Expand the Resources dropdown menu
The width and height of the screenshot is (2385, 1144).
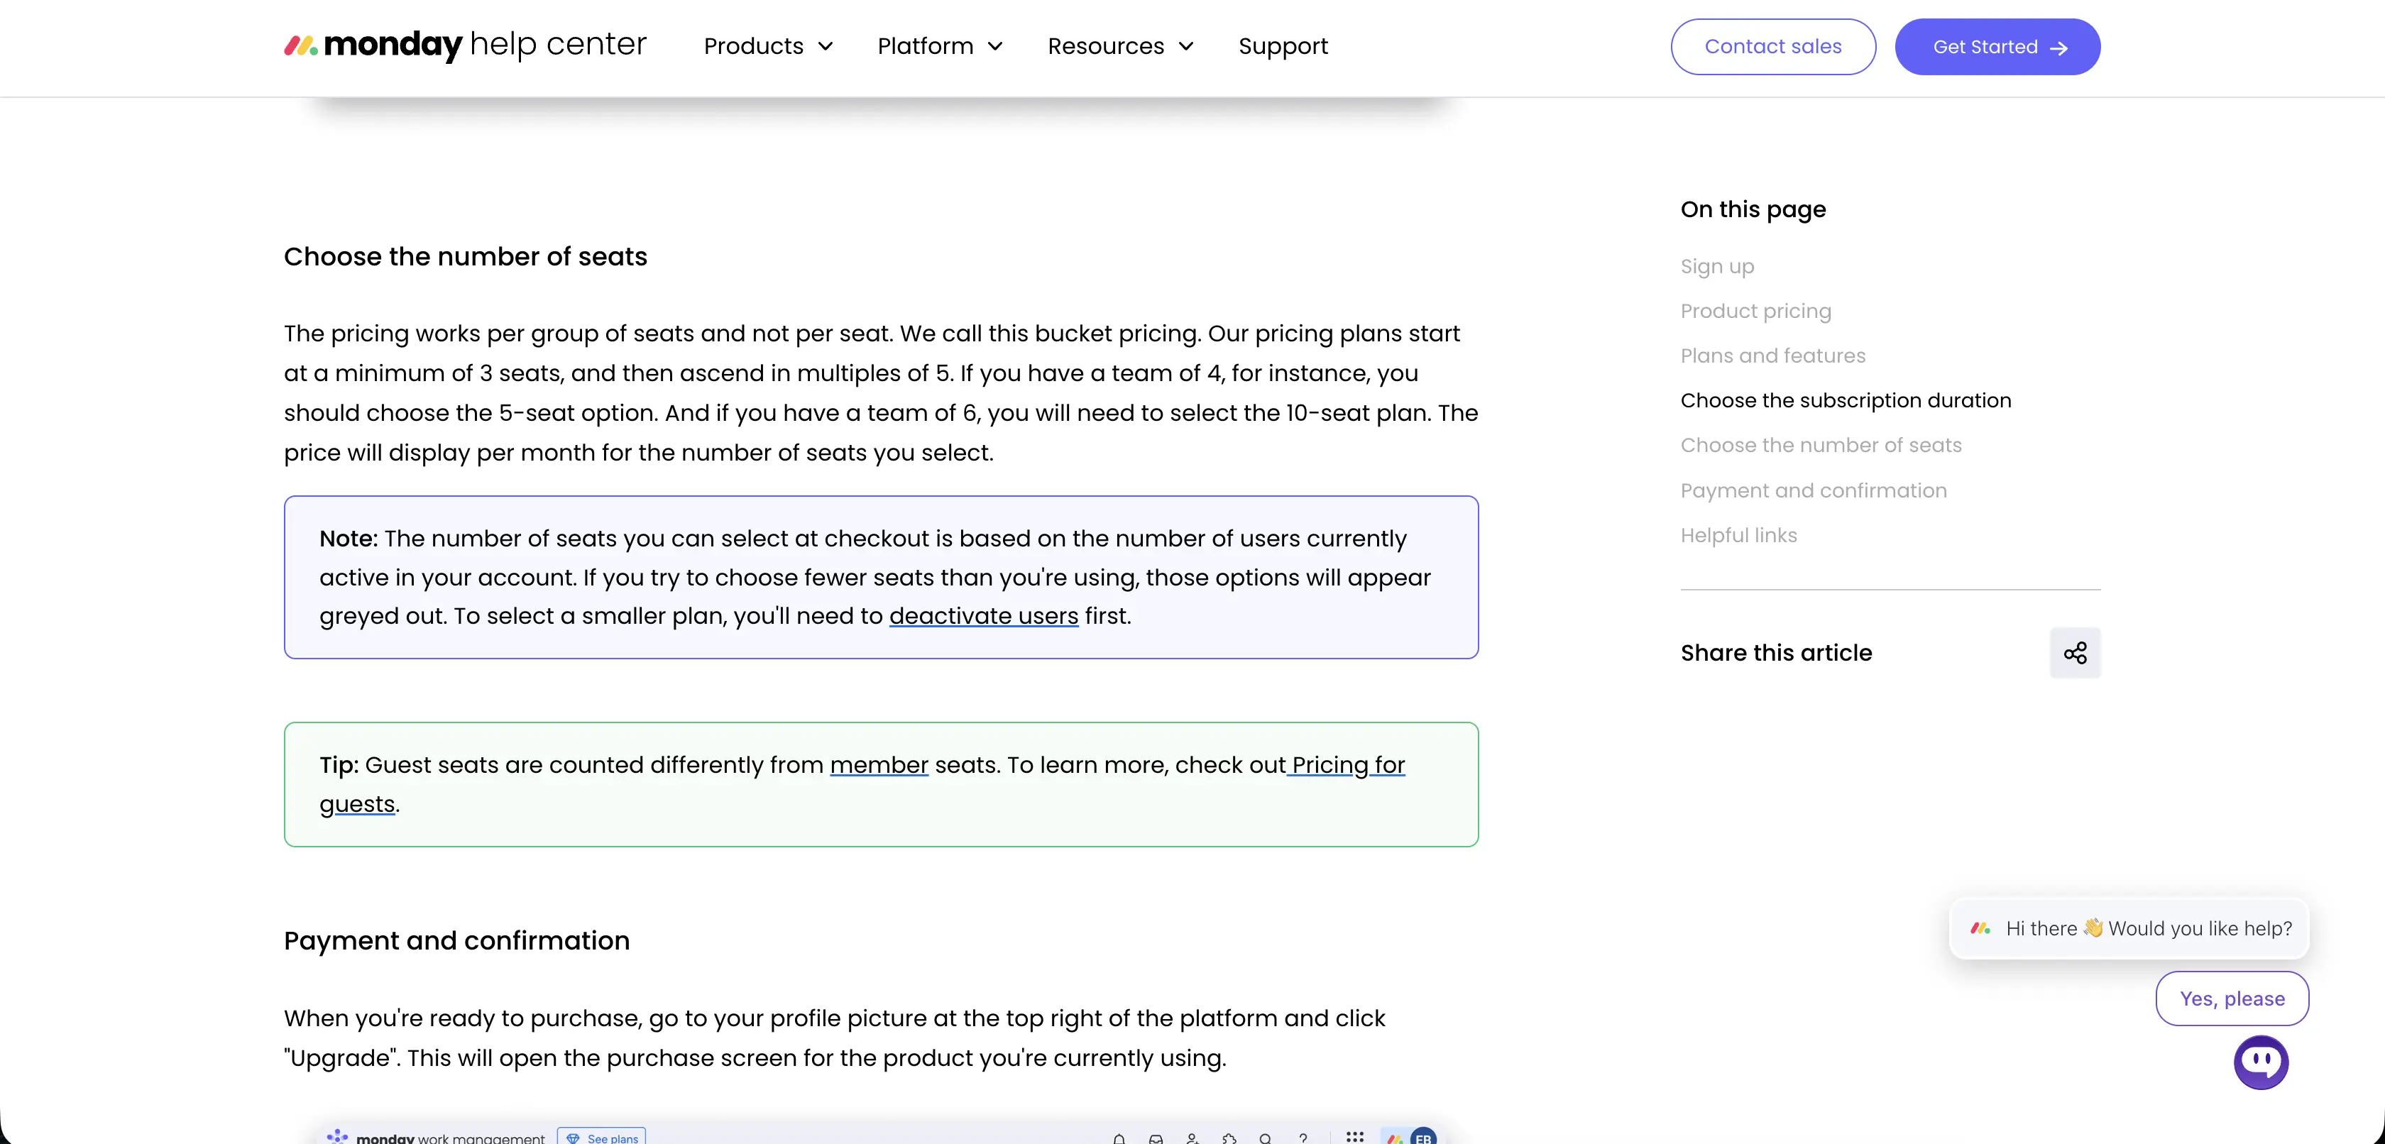click(x=1122, y=46)
